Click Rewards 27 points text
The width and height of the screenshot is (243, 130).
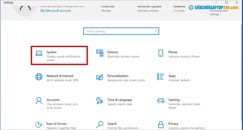179,11
